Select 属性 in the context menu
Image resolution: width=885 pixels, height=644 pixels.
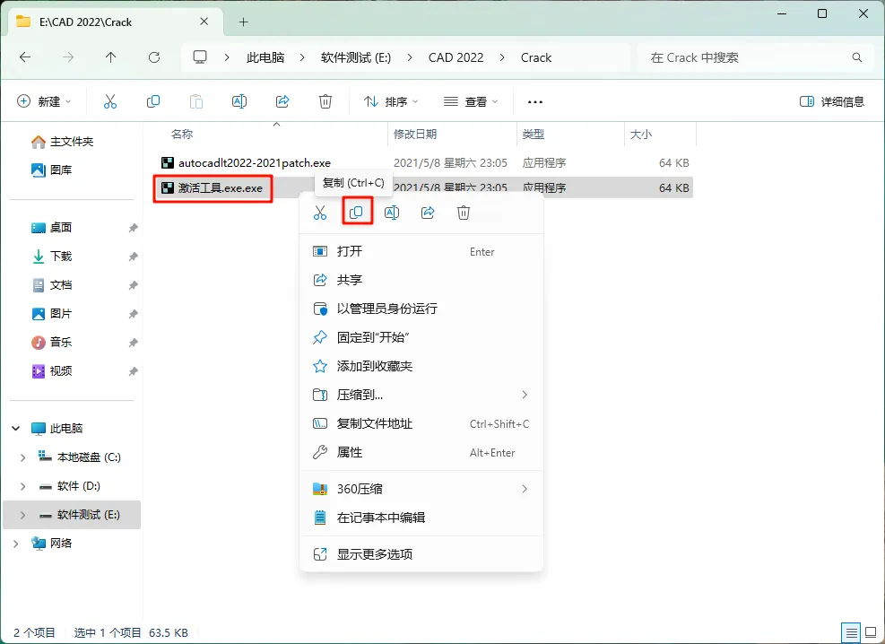click(x=421, y=453)
